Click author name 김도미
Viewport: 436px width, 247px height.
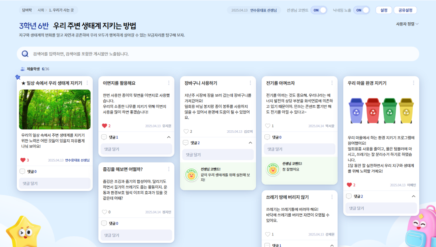click(x=248, y=131)
